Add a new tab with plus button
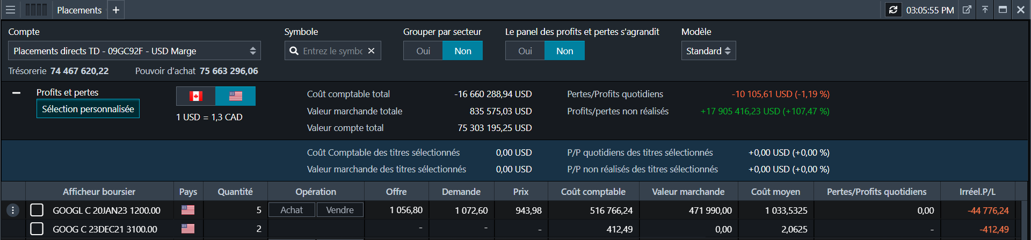The image size is (1031, 240). (115, 10)
